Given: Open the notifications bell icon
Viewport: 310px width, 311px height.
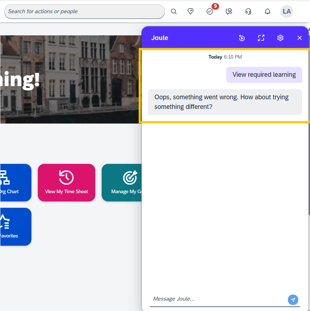Looking at the screenshot, I should [x=268, y=11].
